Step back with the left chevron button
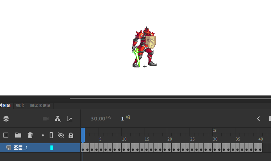The width and height of the screenshot is (271, 161). (258, 119)
